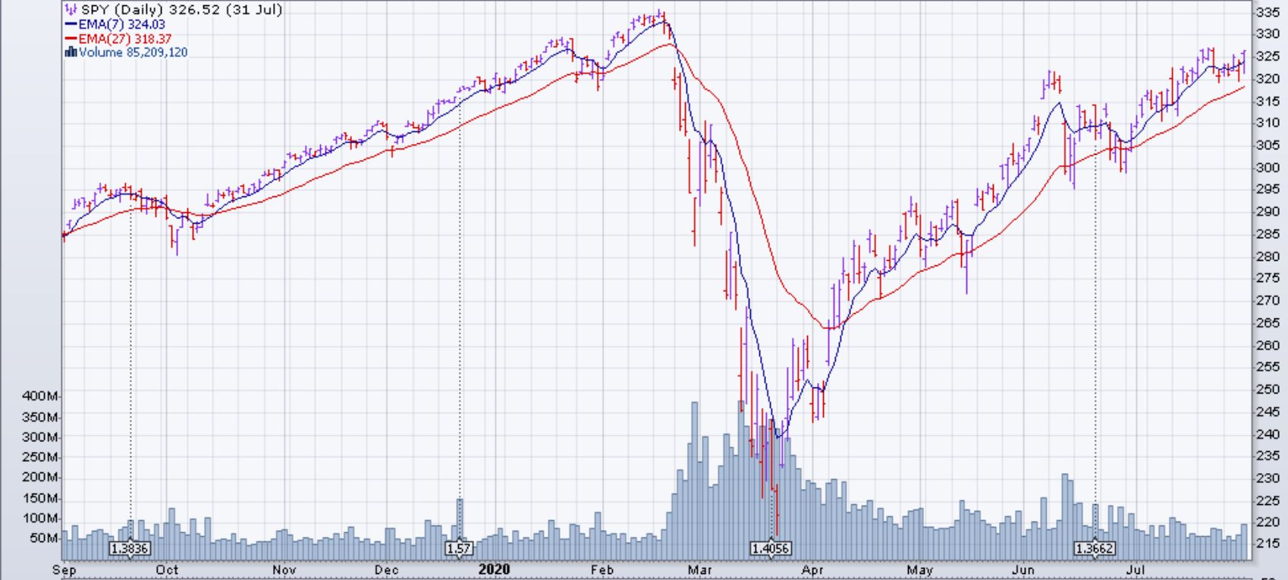Click the volume bars icon in legend
1288x580 pixels.
(x=71, y=52)
